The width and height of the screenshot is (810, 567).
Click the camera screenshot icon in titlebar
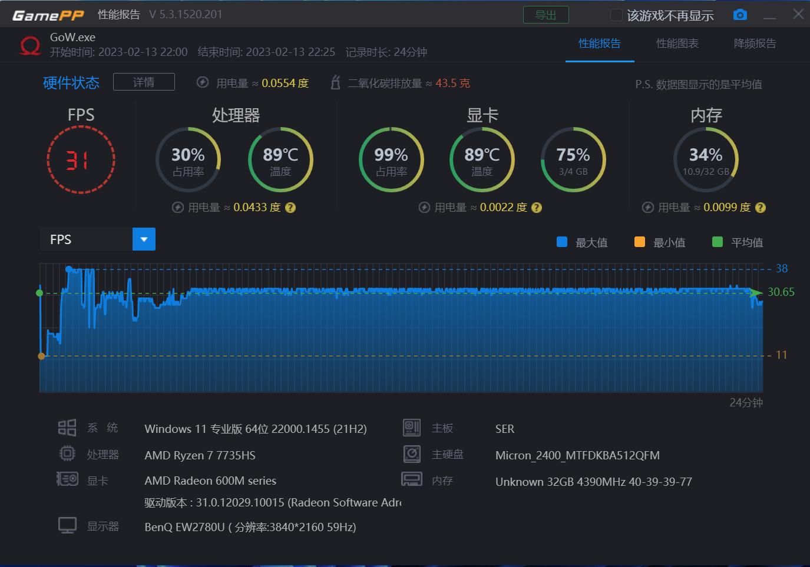pos(740,14)
